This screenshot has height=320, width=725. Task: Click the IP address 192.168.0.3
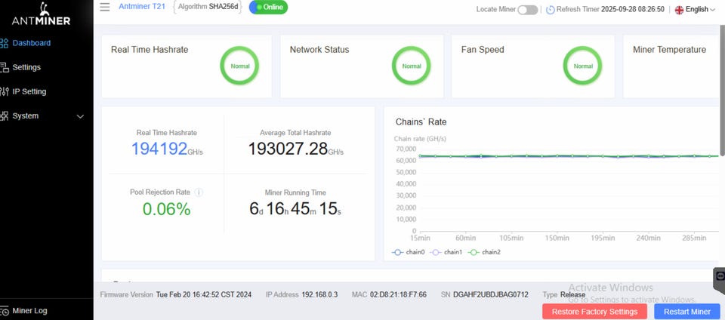[x=319, y=294]
